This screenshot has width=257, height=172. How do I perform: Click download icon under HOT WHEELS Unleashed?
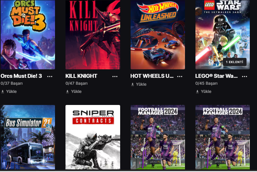(133, 84)
